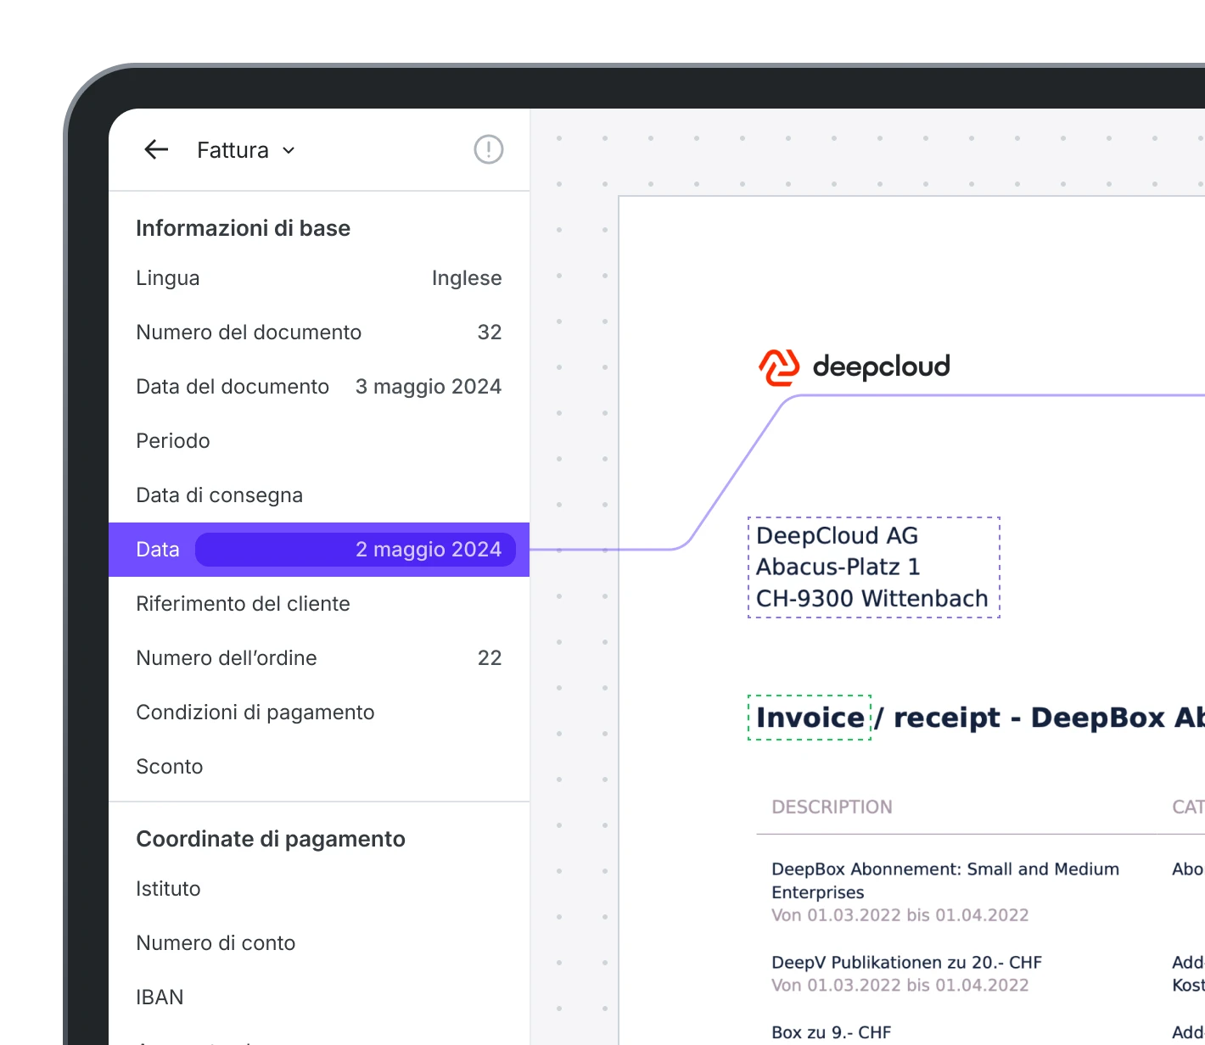Select the Numero di conto row
This screenshot has width=1205, height=1045.
319,943
